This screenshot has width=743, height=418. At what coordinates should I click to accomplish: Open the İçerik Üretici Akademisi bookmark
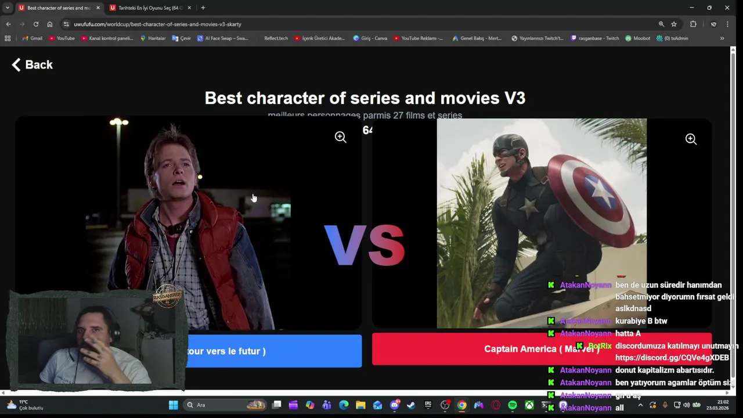[320, 38]
